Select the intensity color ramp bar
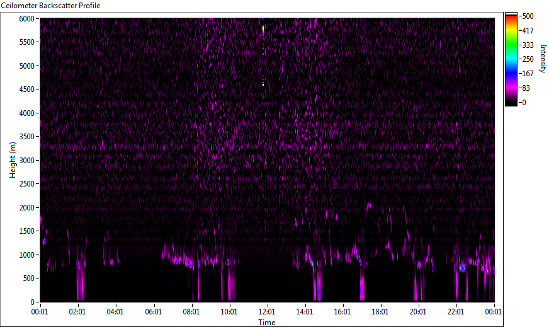549x327 pixels. [511, 59]
